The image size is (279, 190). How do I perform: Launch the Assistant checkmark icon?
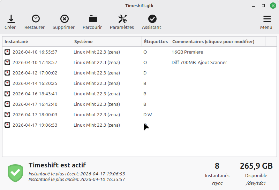click(x=152, y=19)
